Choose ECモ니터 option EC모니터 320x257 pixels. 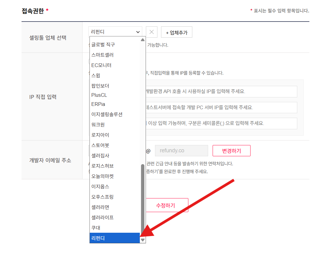pyautogui.click(x=115, y=65)
